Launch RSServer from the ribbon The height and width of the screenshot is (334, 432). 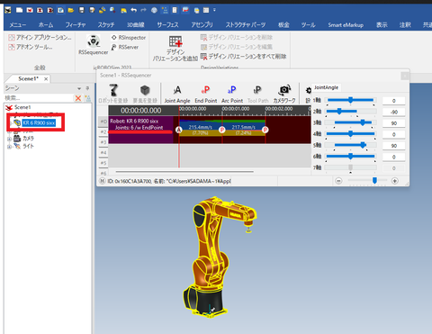pos(125,47)
